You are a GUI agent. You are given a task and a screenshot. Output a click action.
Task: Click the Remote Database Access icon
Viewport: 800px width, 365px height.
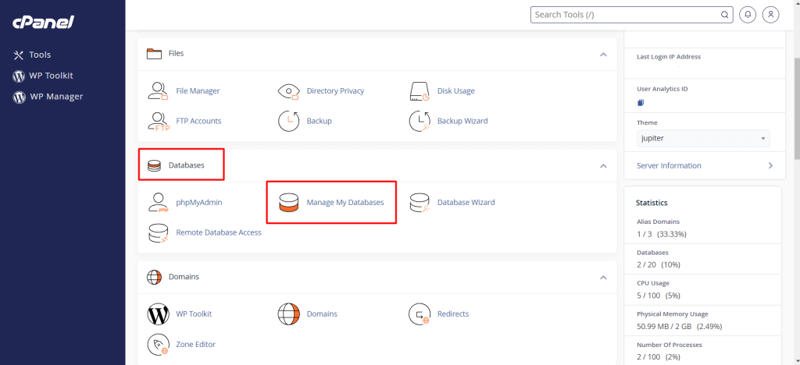[x=158, y=233]
